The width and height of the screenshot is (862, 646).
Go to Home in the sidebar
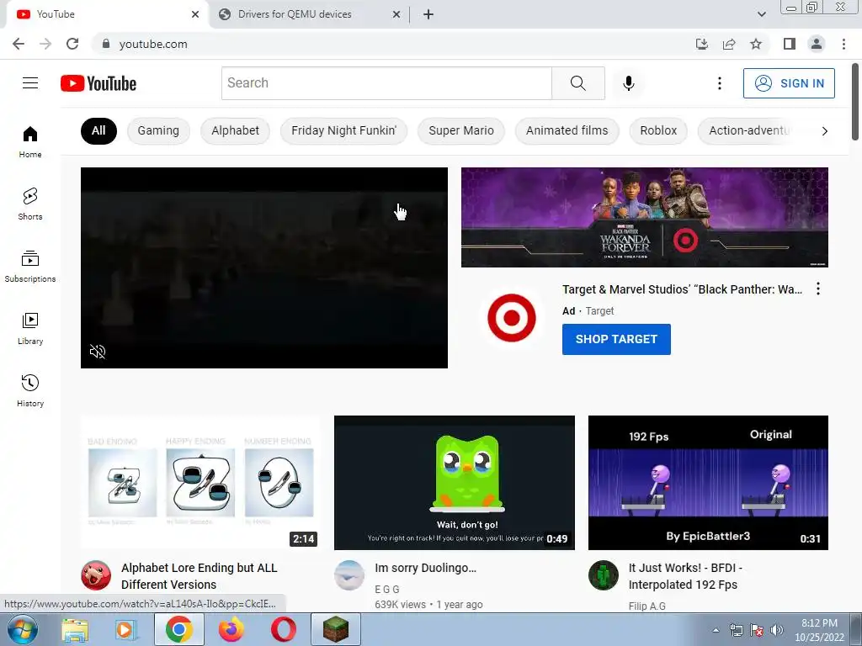[30, 141]
